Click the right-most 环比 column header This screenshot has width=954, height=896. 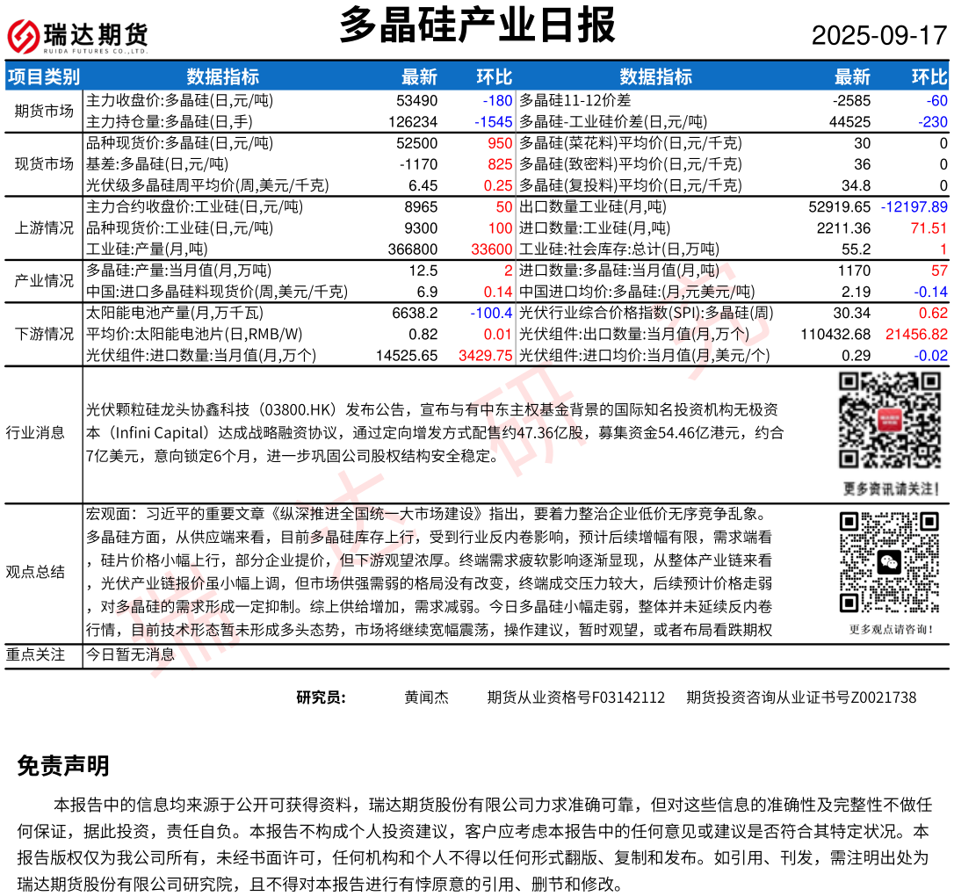(x=929, y=76)
